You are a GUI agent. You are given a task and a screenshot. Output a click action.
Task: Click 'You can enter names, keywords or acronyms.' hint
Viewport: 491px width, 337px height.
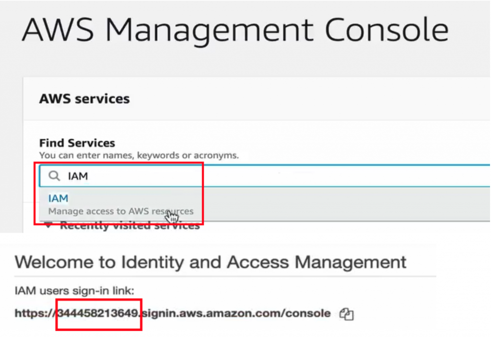(x=139, y=156)
